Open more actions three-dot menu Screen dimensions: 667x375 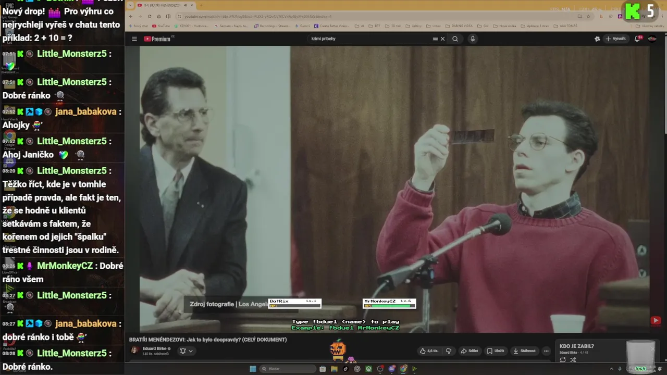pos(546,351)
